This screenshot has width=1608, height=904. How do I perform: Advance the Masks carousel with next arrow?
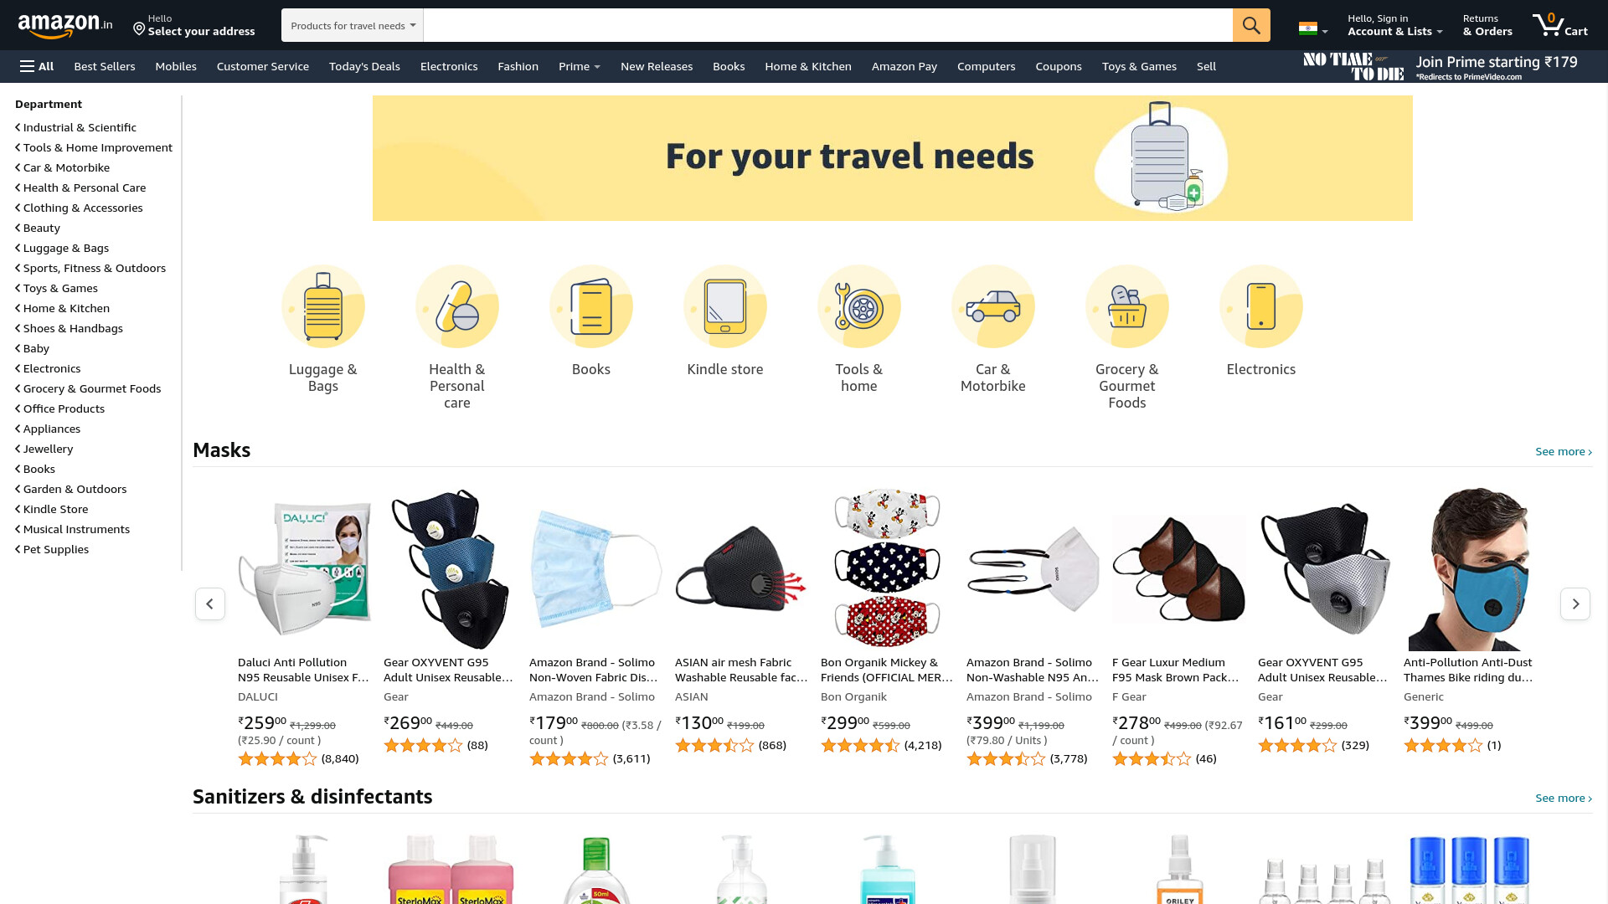click(x=1575, y=604)
